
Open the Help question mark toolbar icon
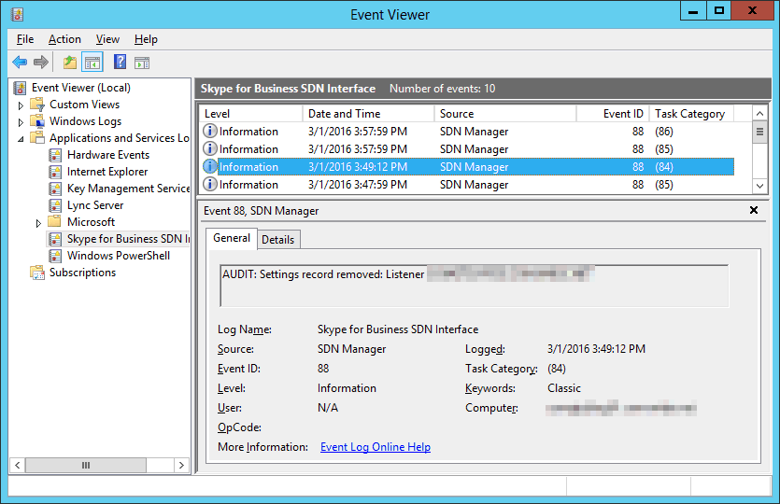point(120,63)
